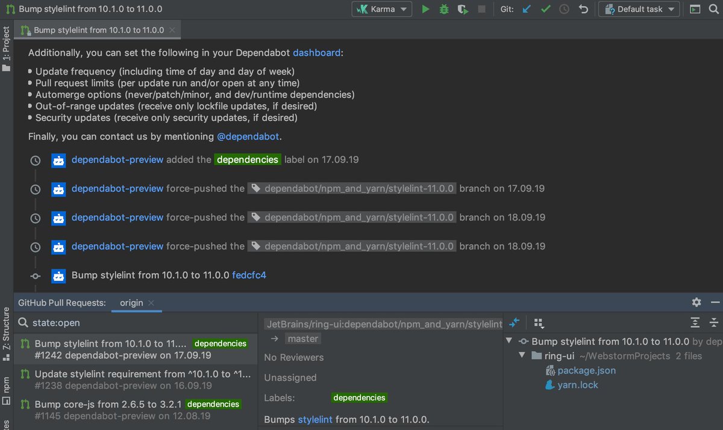The height and width of the screenshot is (430, 723).
Task: Collapse the Bump stylelint commit node
Action: (x=510, y=341)
